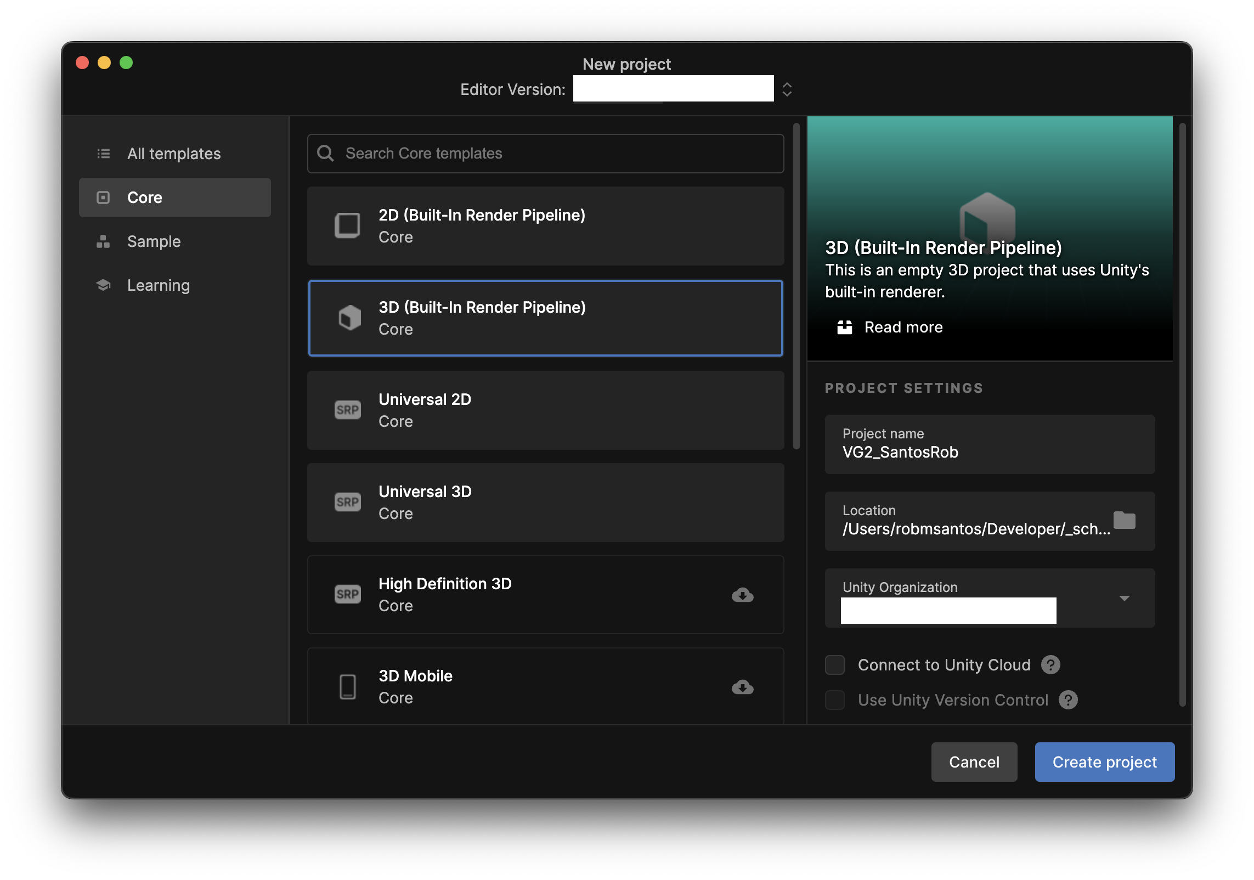The width and height of the screenshot is (1254, 880).
Task: Click the 3D cube template icon
Action: point(349,318)
